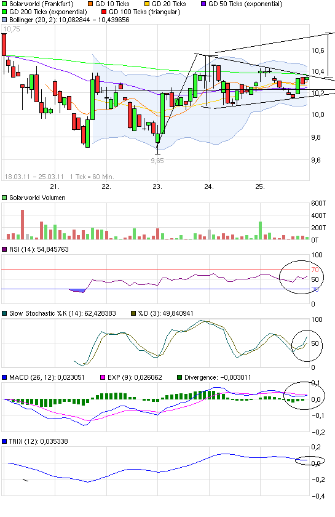Click the red 70 RSI level label

(x=315, y=270)
